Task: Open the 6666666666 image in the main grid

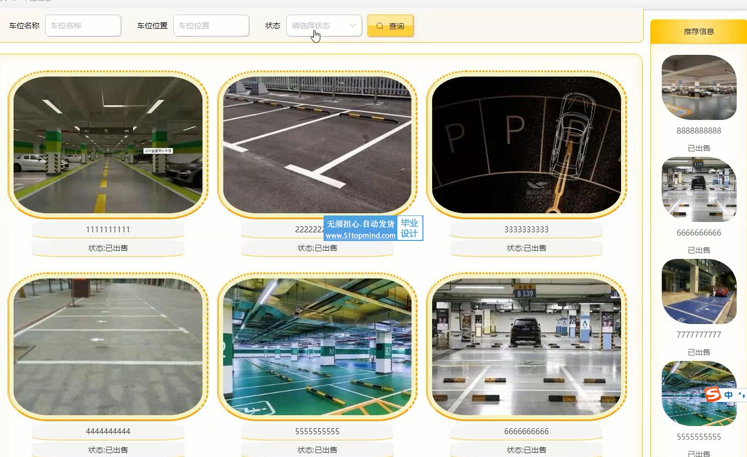Action: (527, 347)
